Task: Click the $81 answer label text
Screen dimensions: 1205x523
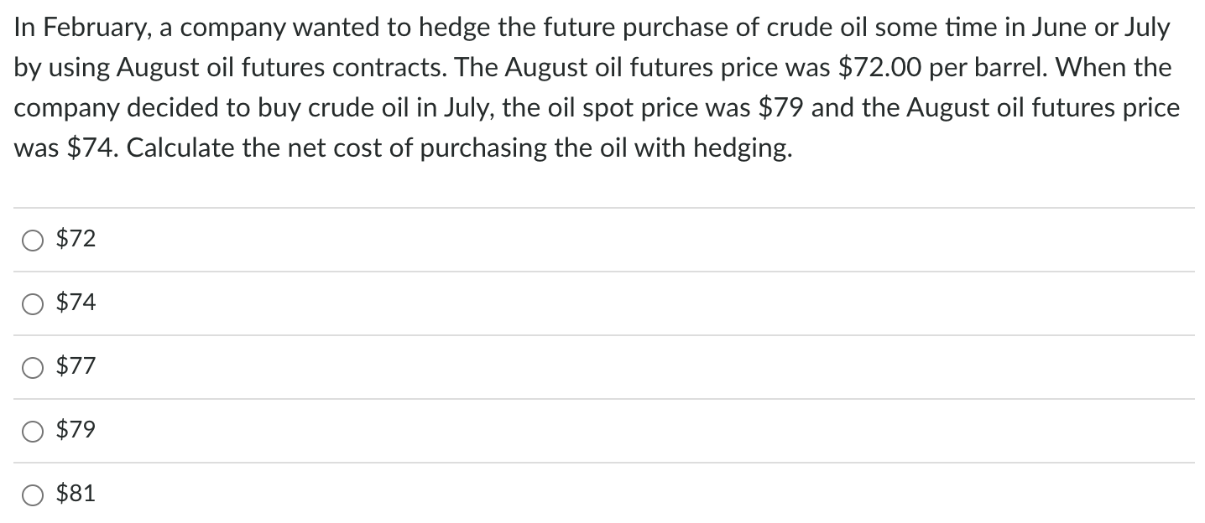Action: [76, 494]
